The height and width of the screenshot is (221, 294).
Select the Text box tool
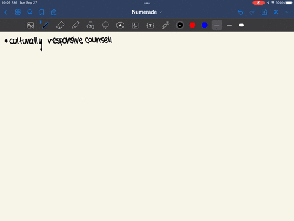click(150, 25)
